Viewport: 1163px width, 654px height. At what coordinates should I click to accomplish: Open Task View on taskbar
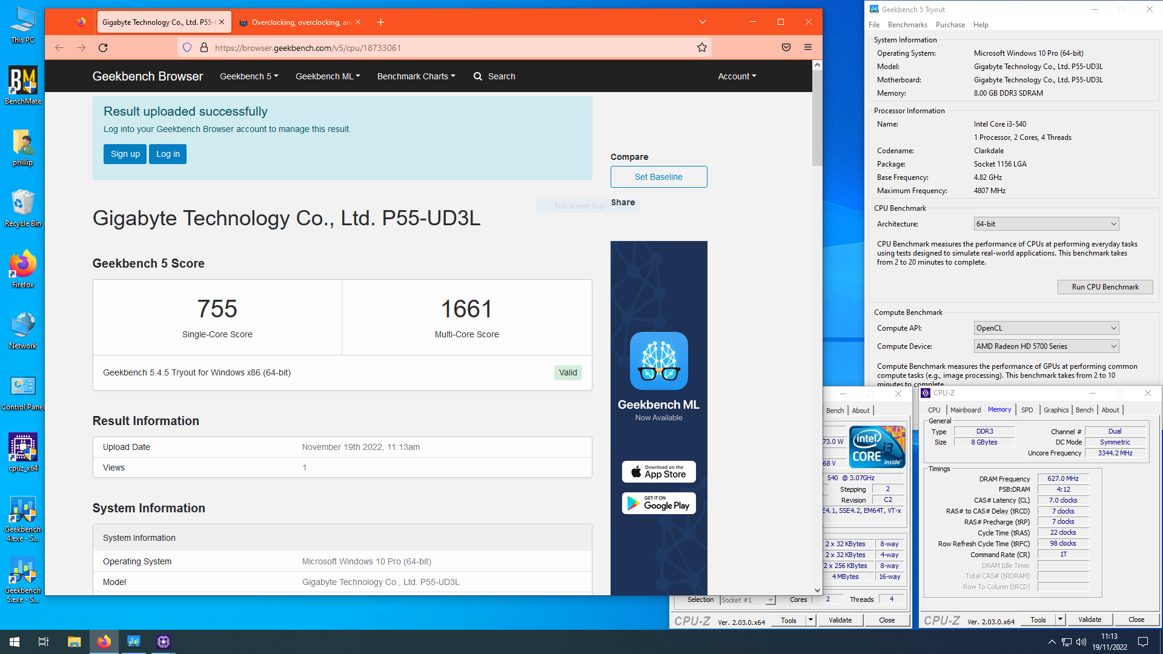coord(44,642)
